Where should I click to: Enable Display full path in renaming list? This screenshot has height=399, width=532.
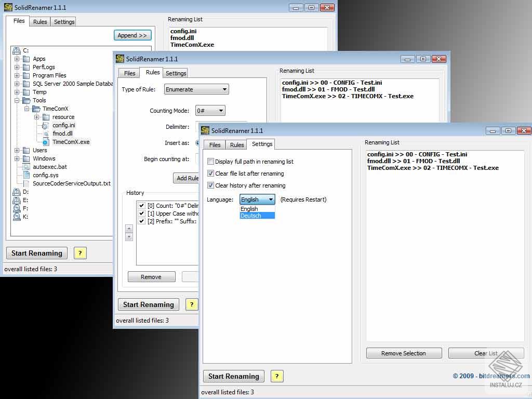coord(211,162)
